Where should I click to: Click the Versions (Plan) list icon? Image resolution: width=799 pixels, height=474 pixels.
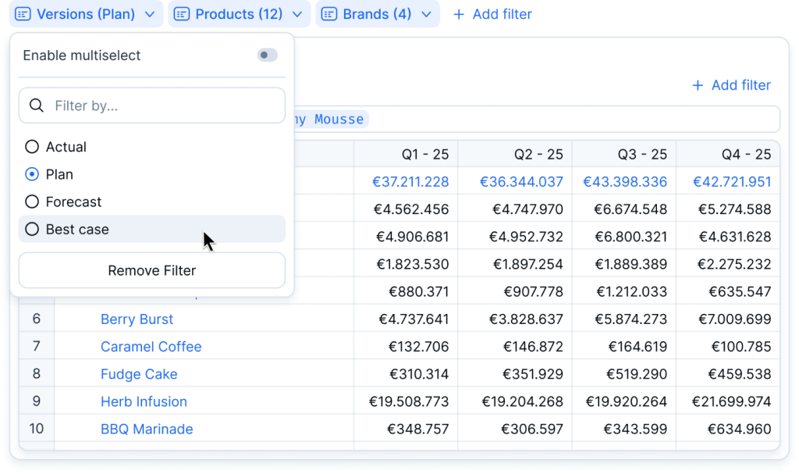pyautogui.click(x=23, y=14)
